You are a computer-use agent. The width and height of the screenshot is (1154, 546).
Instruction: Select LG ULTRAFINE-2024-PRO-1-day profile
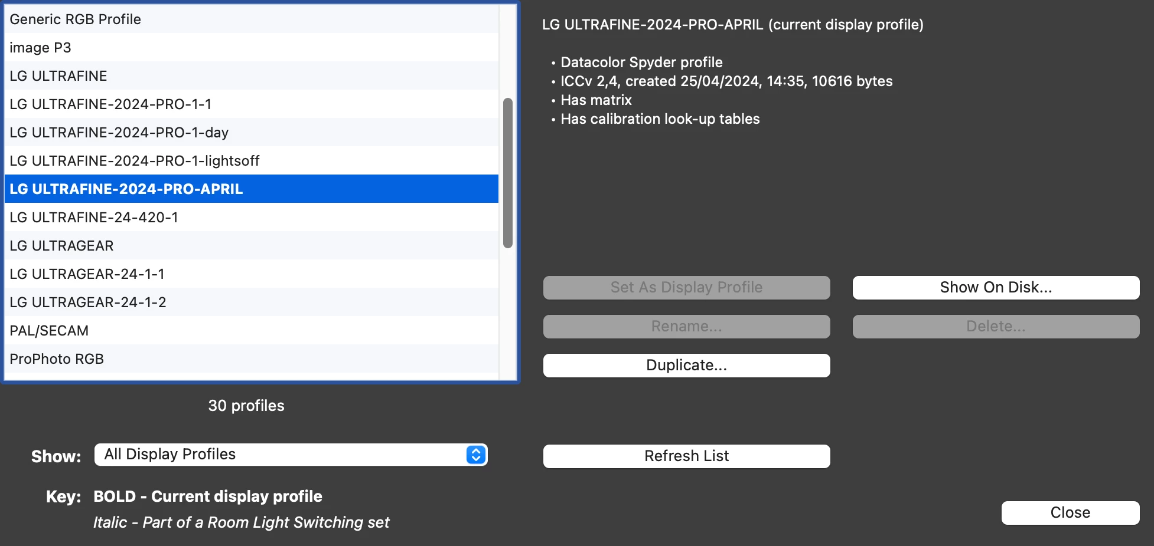[x=252, y=132]
